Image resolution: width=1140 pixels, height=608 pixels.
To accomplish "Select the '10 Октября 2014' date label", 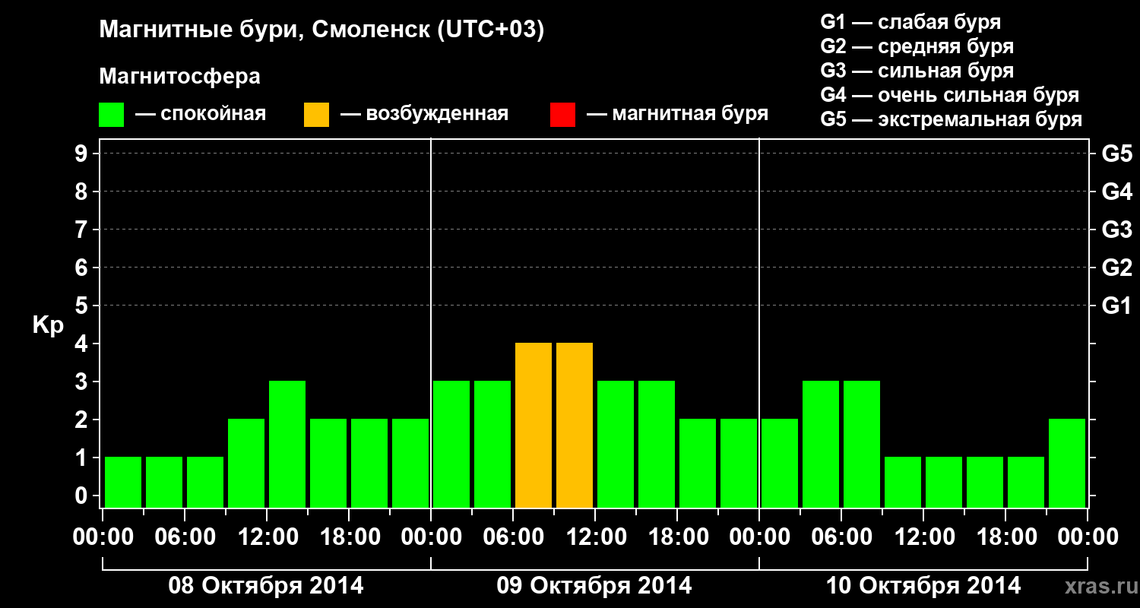I will [923, 586].
